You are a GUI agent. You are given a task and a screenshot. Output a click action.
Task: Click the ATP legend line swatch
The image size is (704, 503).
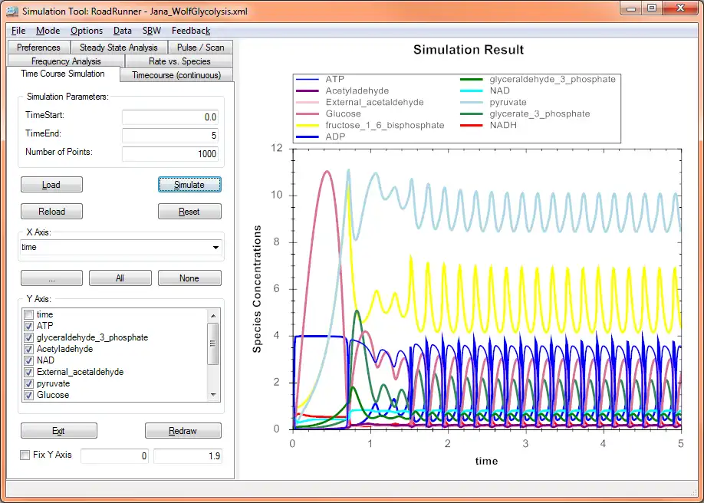click(x=308, y=79)
